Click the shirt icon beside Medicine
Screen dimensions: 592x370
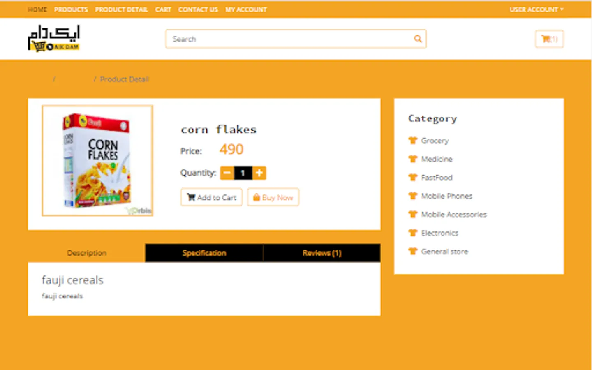(x=413, y=159)
